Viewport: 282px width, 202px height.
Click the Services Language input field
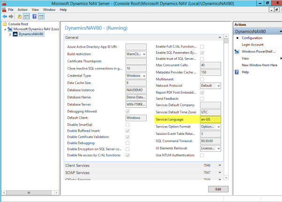pyautogui.click(x=210, y=120)
